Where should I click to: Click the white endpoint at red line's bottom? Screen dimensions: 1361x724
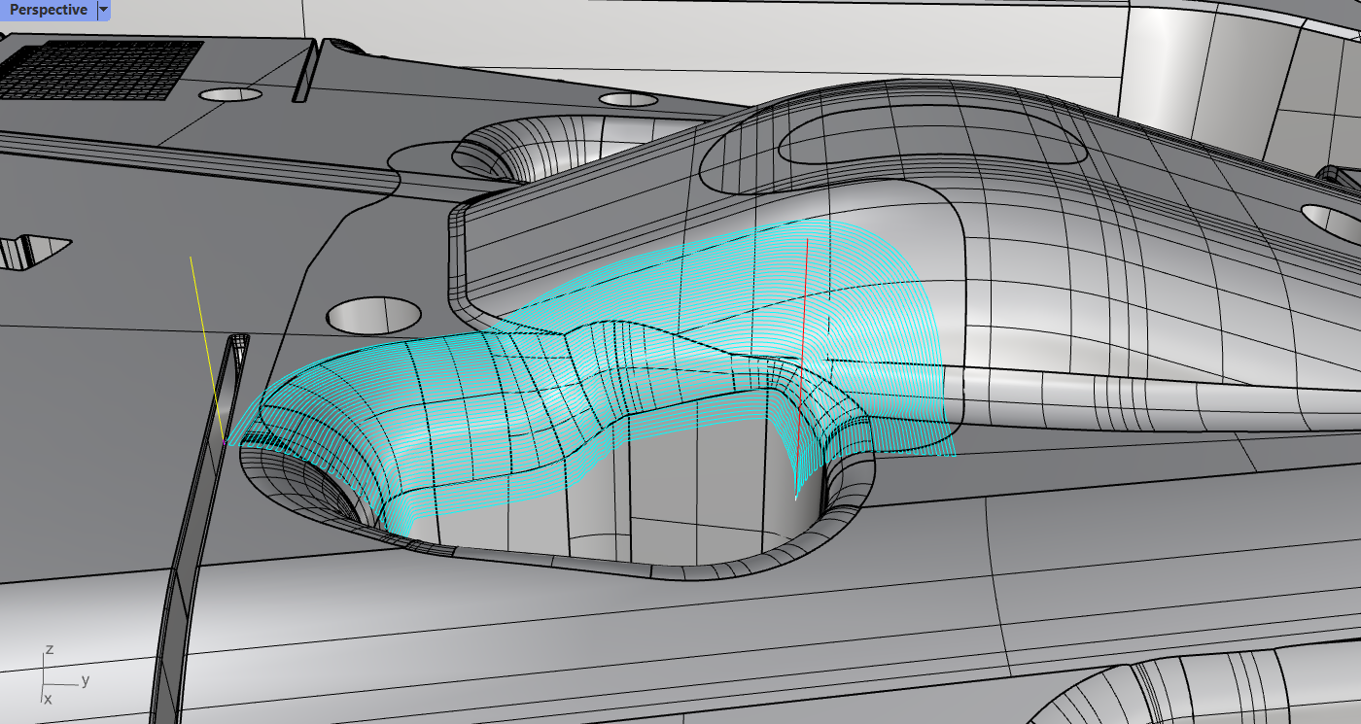[796, 499]
